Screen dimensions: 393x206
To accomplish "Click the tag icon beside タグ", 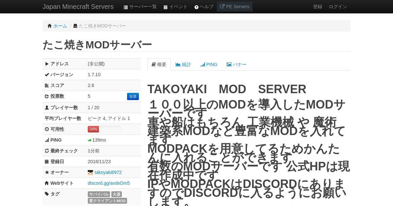I will pos(47,194).
